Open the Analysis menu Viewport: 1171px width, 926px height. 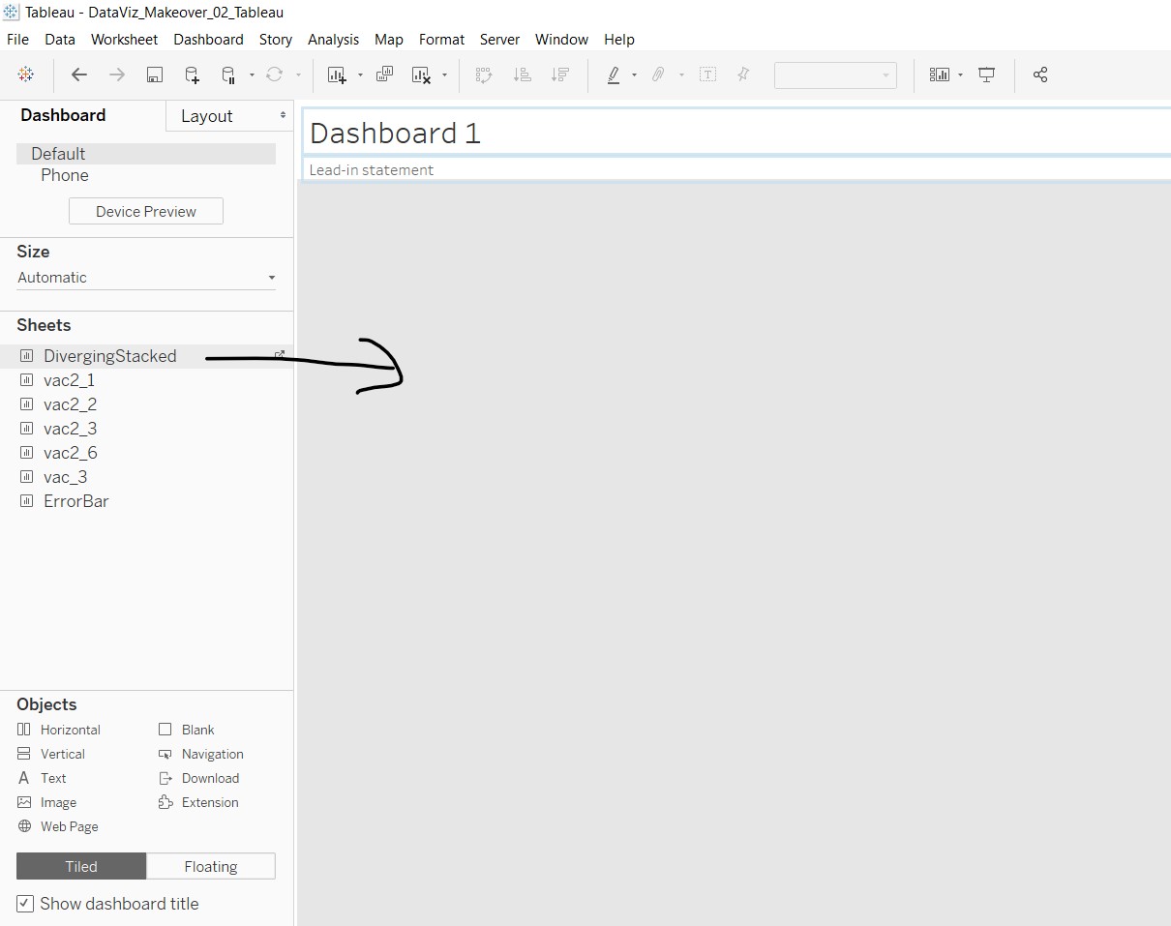[333, 40]
